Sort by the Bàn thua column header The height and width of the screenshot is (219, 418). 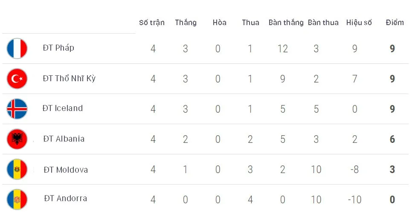tap(323, 23)
